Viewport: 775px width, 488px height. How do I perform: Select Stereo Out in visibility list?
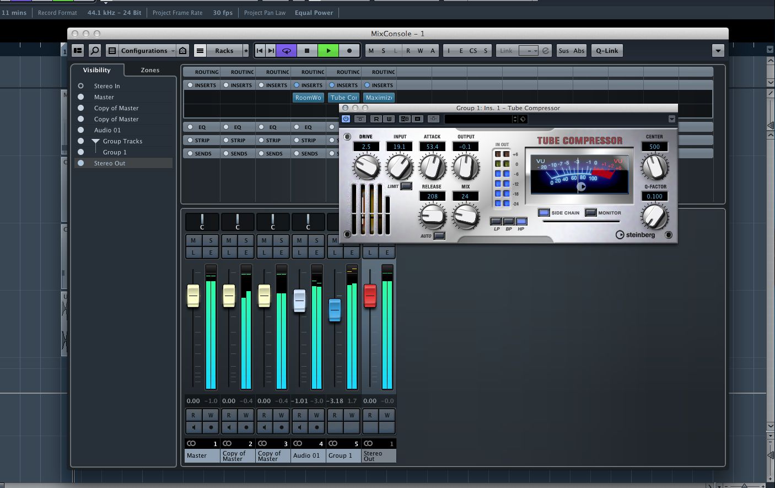coord(123,163)
